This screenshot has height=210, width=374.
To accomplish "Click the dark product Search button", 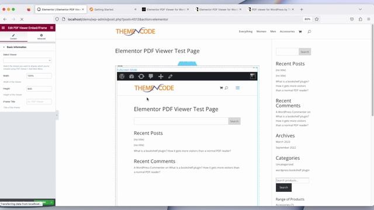I will pyautogui.click(x=283, y=187).
